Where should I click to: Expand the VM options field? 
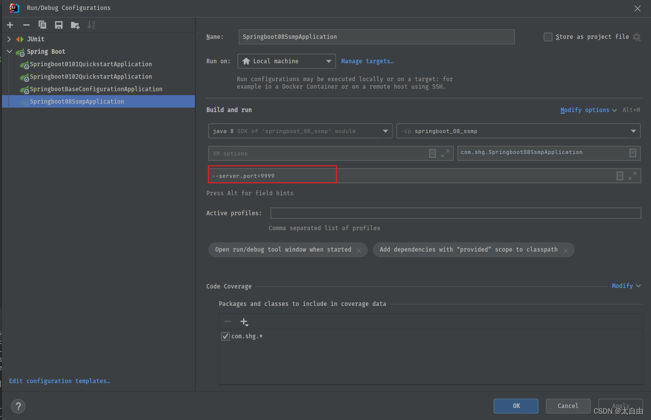click(x=445, y=153)
